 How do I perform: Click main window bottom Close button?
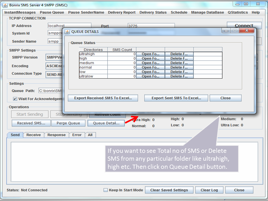pyautogui.click(x=239, y=190)
